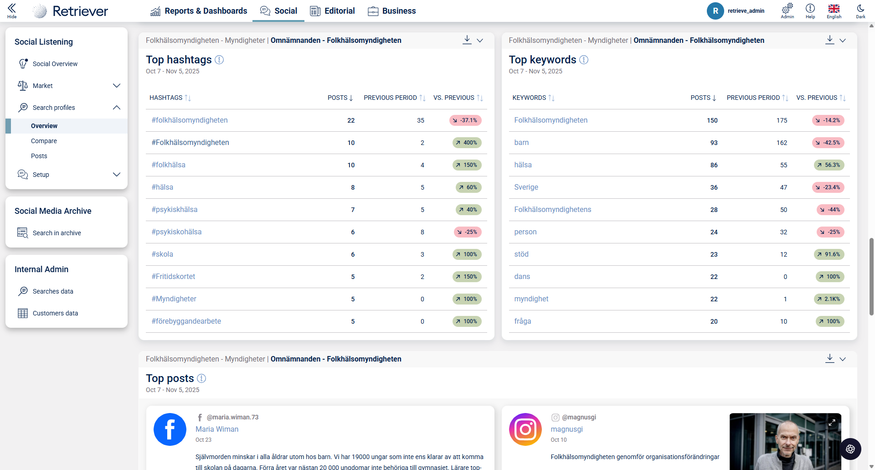The height and width of the screenshot is (470, 875).
Task: Open the Maria Wiman post author link
Action: 217,429
